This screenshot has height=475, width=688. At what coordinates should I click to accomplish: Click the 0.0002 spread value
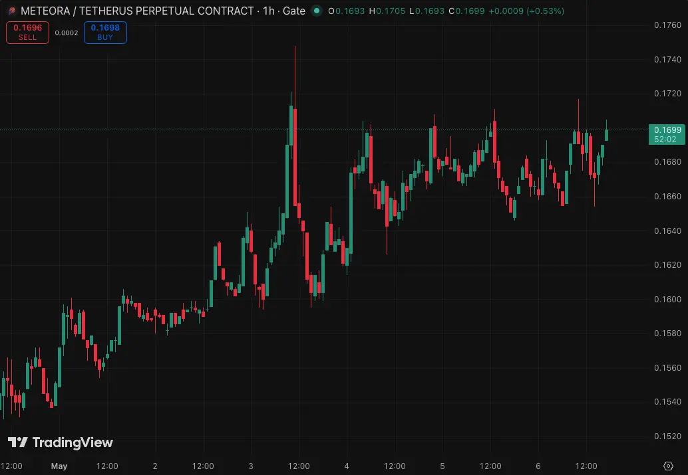(67, 33)
